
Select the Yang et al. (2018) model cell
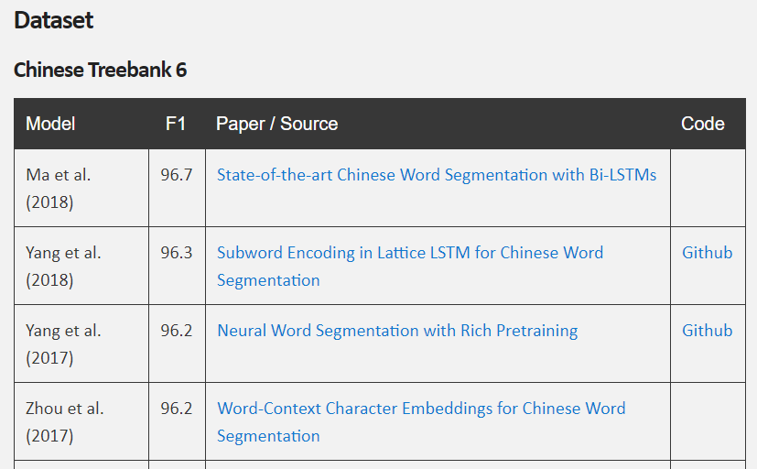[63, 266]
